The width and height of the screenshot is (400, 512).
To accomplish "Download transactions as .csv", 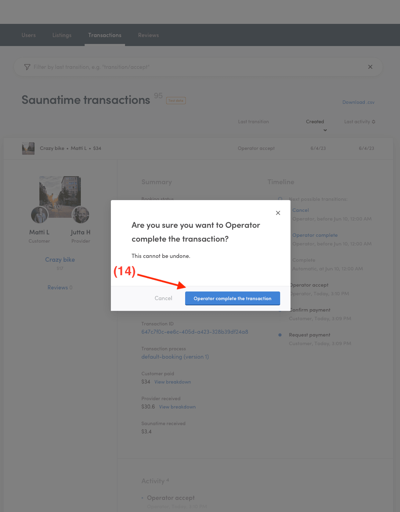I will [358, 102].
